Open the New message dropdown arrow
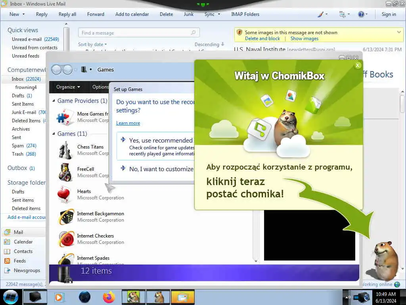Image resolution: width=406 pixels, height=305 pixels. tap(23, 14)
